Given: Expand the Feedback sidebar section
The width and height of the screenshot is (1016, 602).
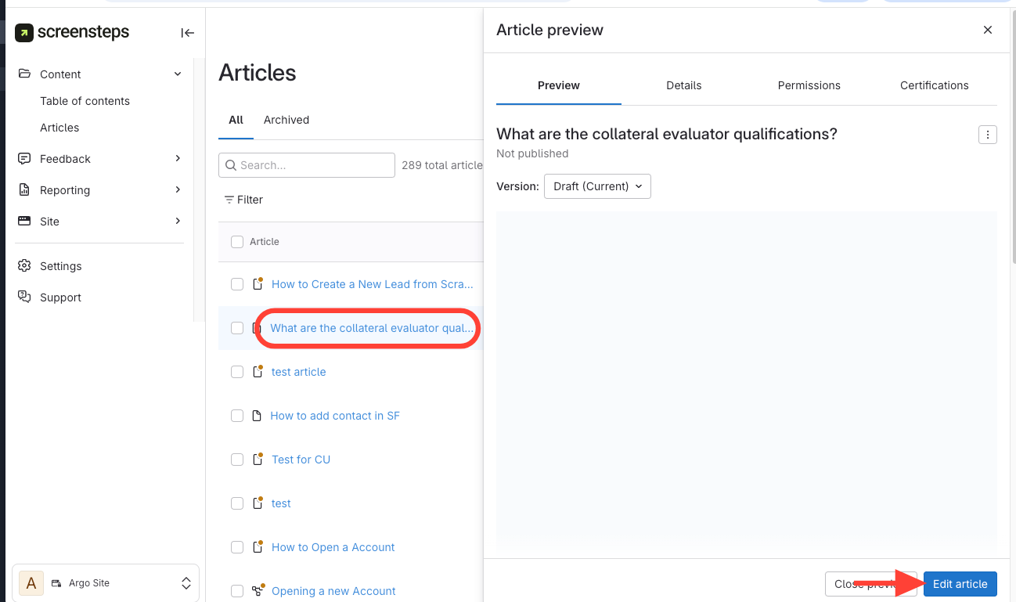Looking at the screenshot, I should (x=178, y=159).
